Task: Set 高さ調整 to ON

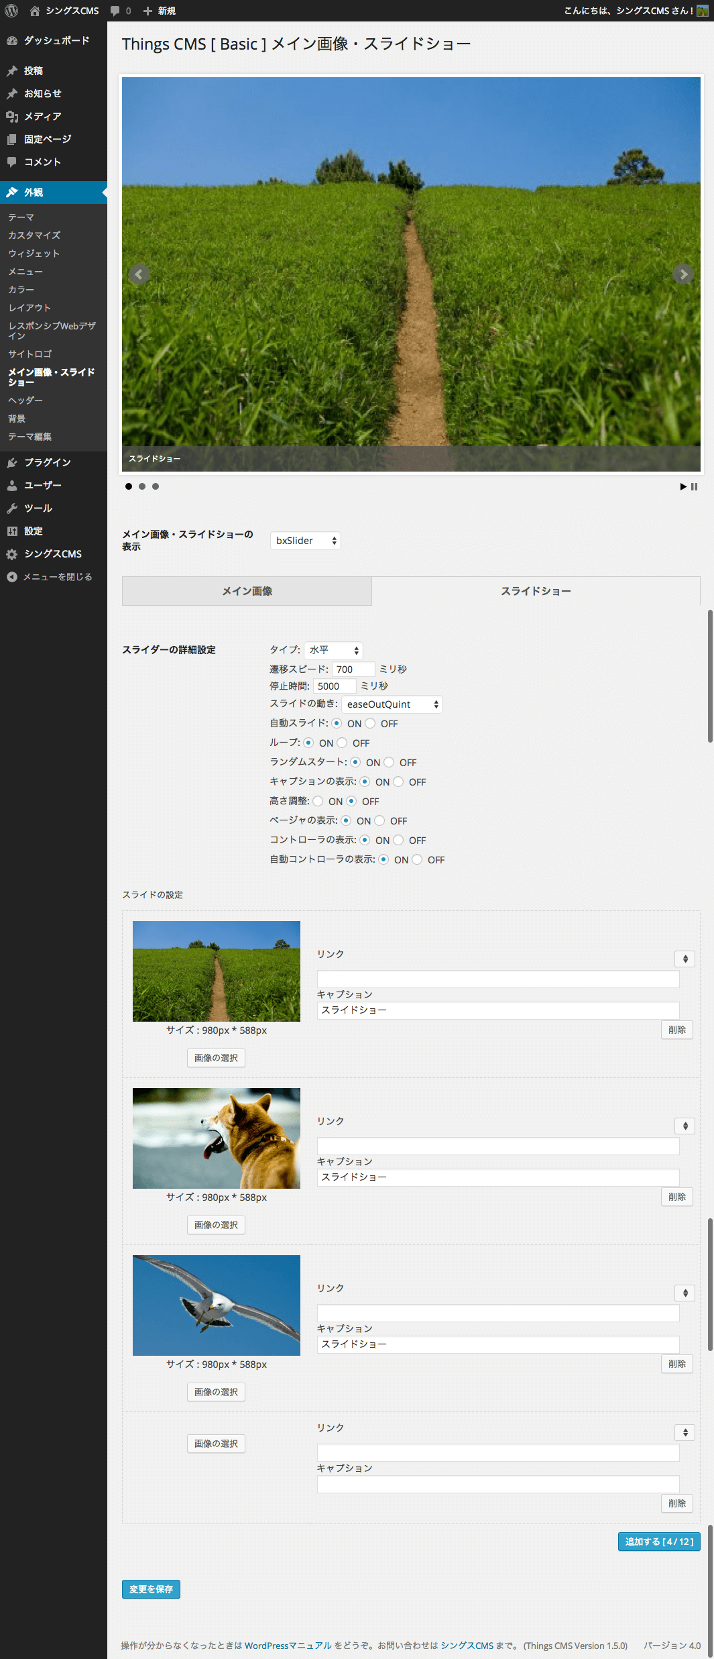Action: (x=318, y=801)
